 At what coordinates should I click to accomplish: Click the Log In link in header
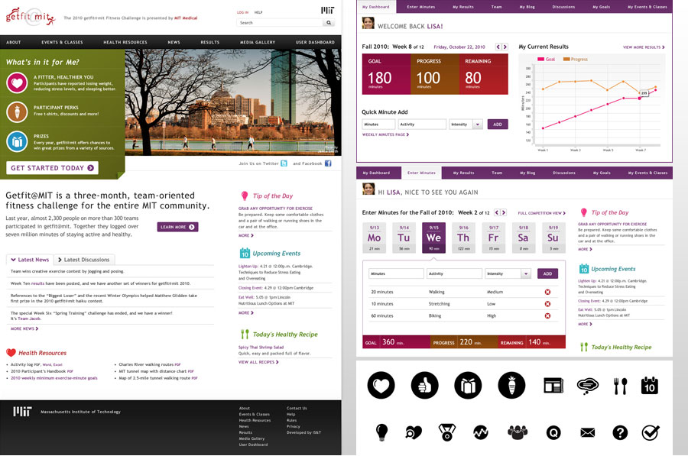click(242, 12)
